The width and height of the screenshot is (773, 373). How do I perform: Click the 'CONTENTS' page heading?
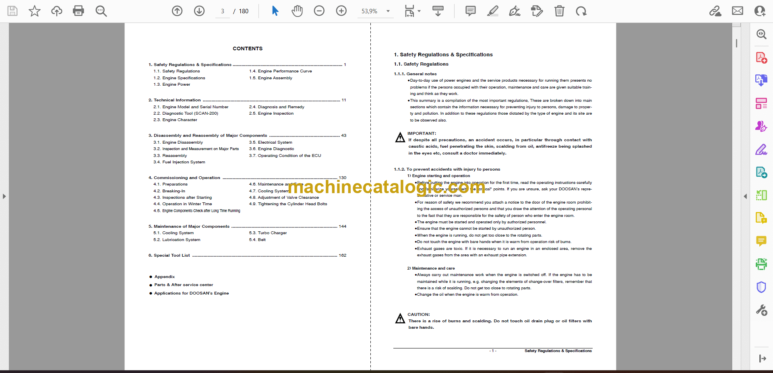coord(248,48)
